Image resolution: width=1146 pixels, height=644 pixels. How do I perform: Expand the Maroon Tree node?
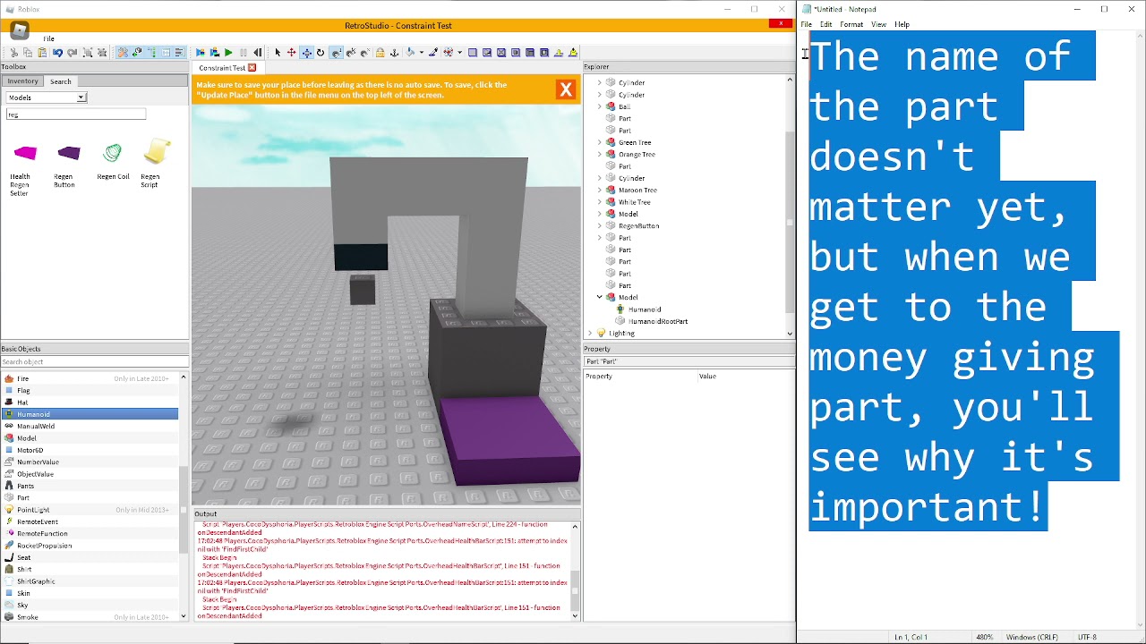click(600, 190)
